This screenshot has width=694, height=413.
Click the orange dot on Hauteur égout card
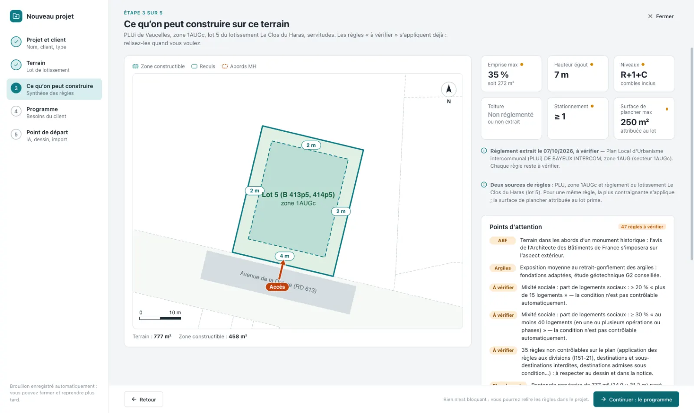pyautogui.click(x=592, y=65)
